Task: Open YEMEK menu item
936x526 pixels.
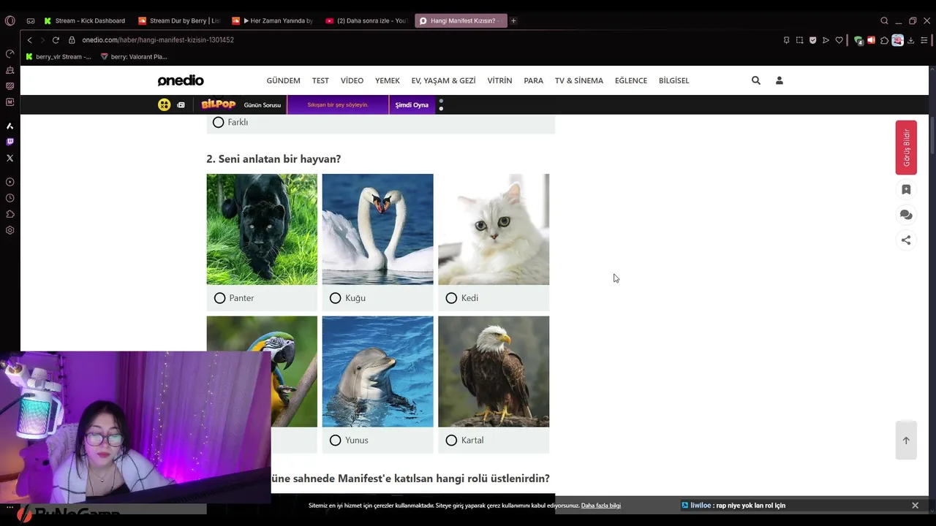Action: pos(388,80)
